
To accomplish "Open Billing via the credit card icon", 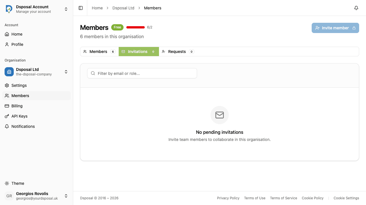I will tap(7, 106).
